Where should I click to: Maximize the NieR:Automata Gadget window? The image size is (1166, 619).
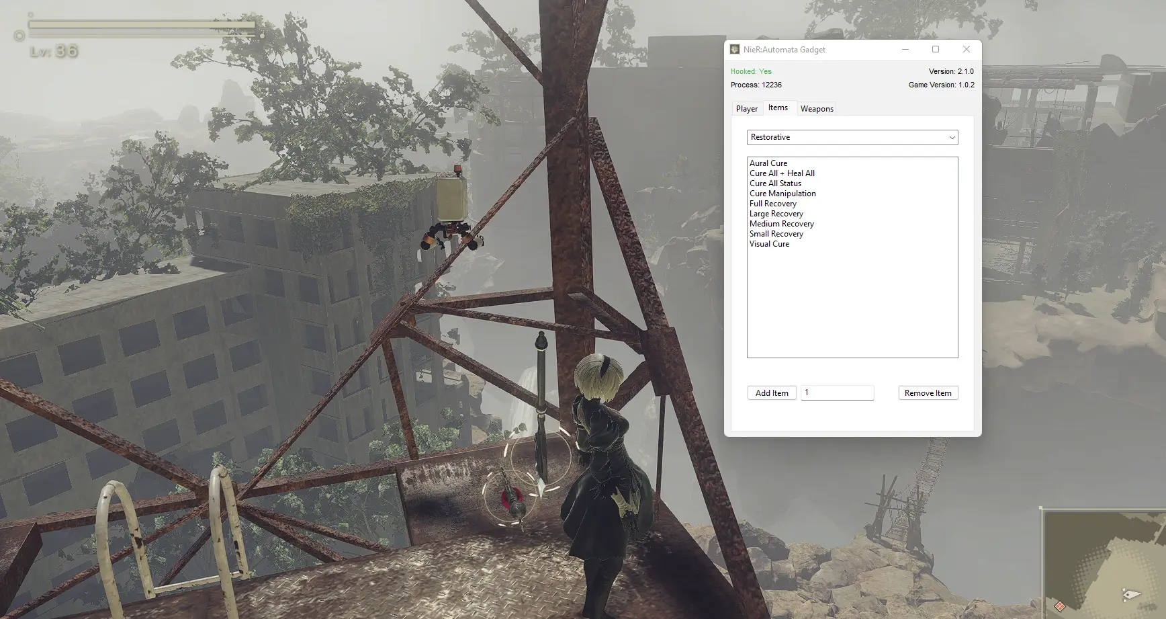point(936,49)
